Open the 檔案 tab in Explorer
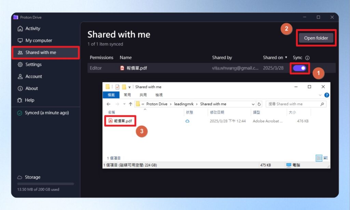The height and width of the screenshot is (210, 350). (x=111, y=95)
